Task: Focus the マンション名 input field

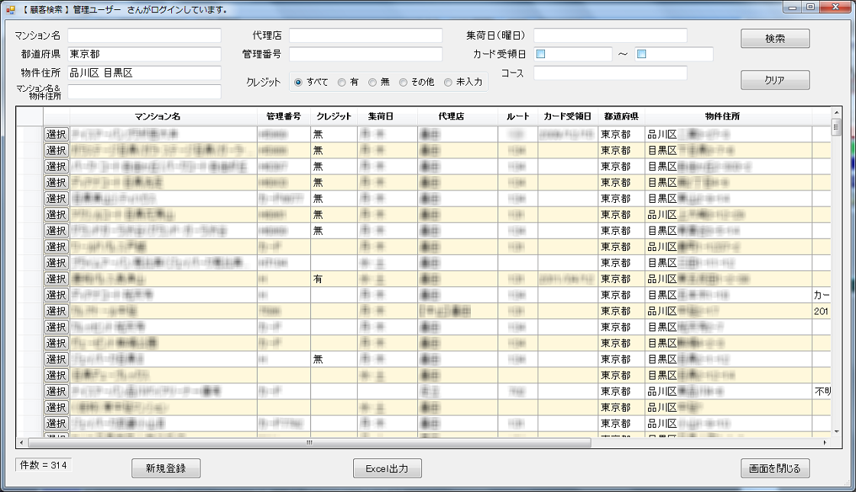Action: 144,36
